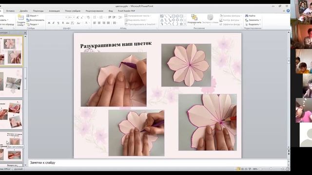Click the decrease list indent icon
312x175 pixels.
tap(109, 17)
